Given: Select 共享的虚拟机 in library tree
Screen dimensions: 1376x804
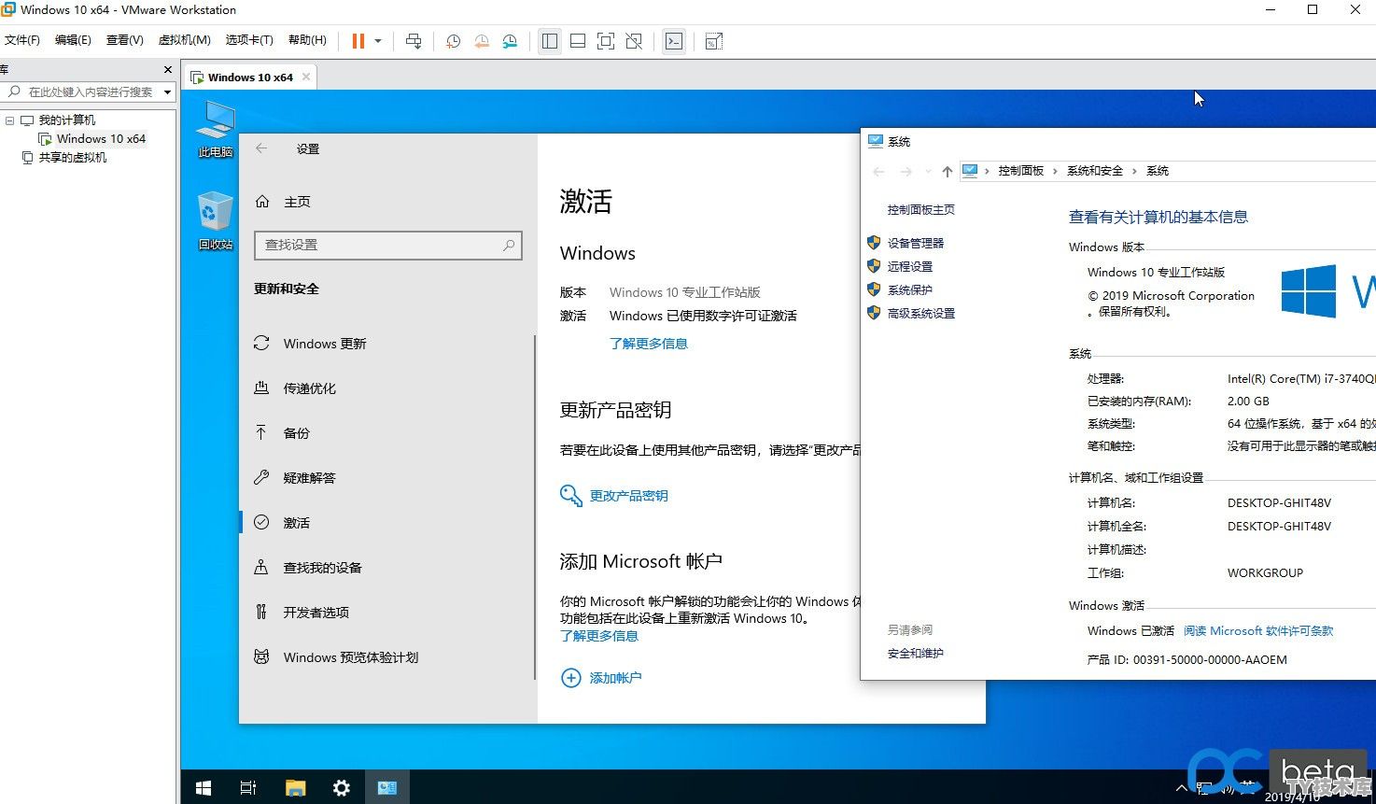Looking at the screenshot, I should (73, 158).
